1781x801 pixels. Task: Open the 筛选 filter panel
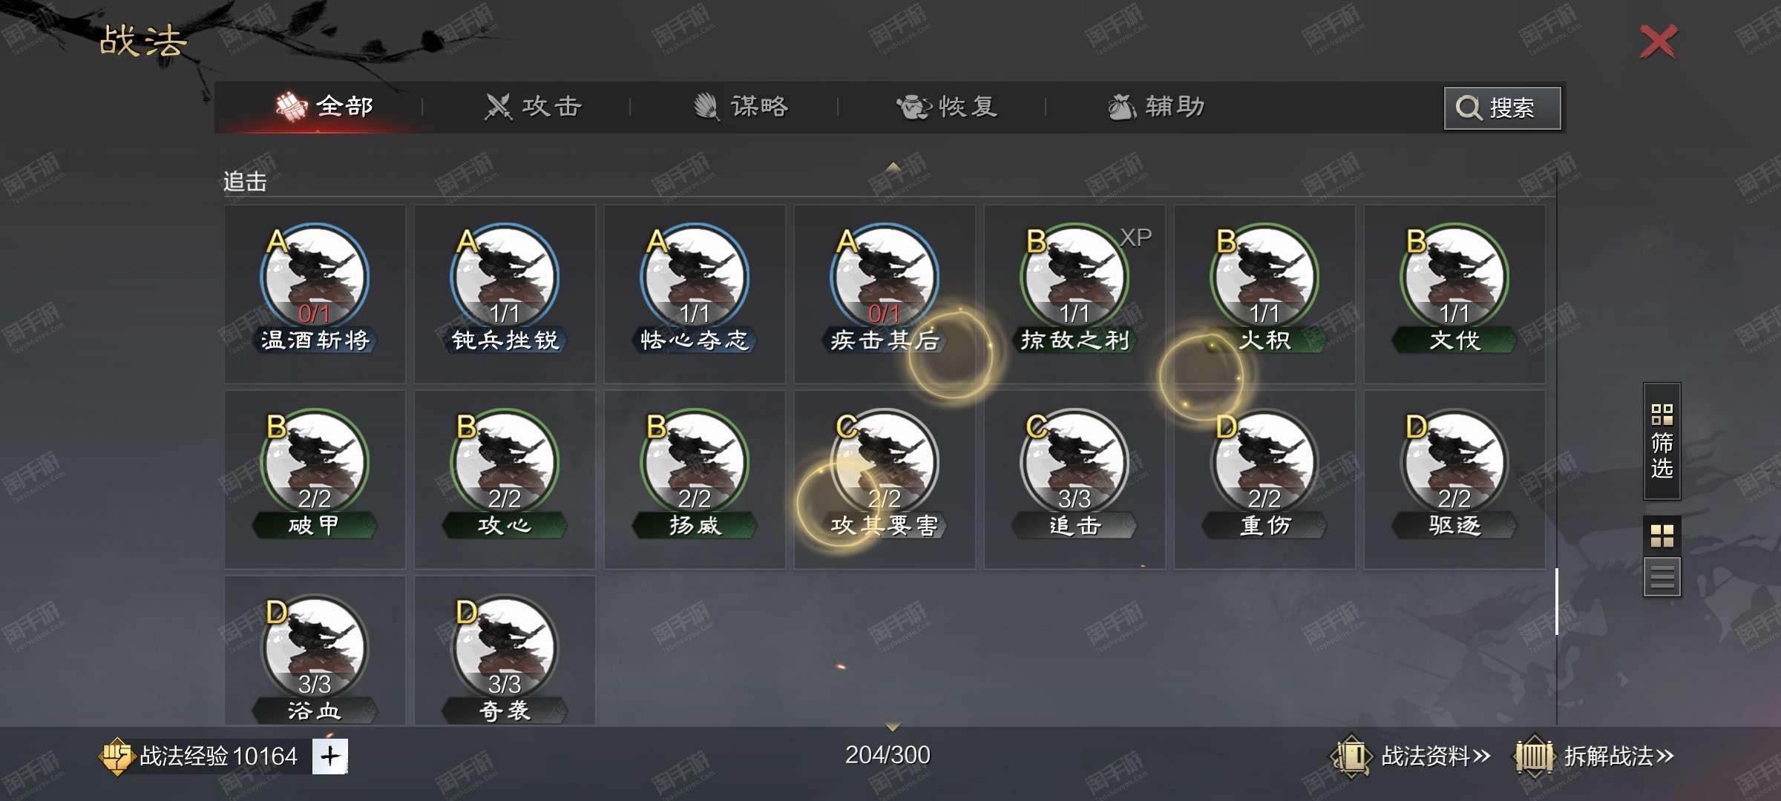point(1662,441)
